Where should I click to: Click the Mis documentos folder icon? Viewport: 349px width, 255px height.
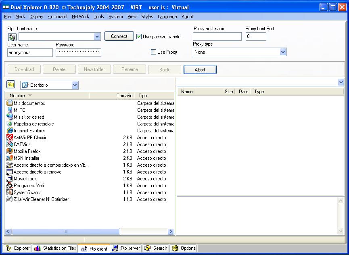tap(10, 103)
